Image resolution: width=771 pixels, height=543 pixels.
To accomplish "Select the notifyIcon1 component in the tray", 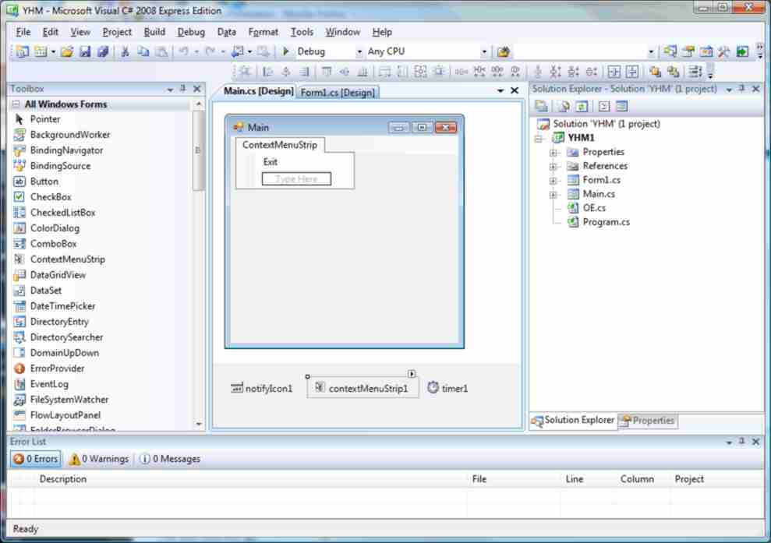I will pos(262,388).
